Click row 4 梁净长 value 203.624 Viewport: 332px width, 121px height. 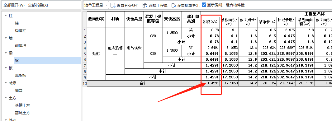267,48
